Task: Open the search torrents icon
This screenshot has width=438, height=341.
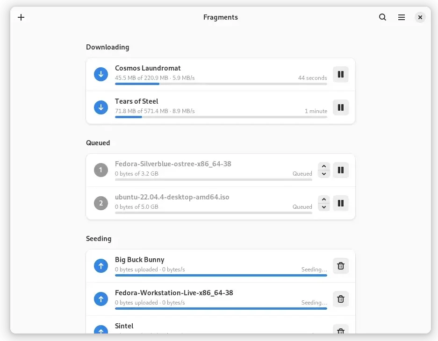Action: point(382,17)
